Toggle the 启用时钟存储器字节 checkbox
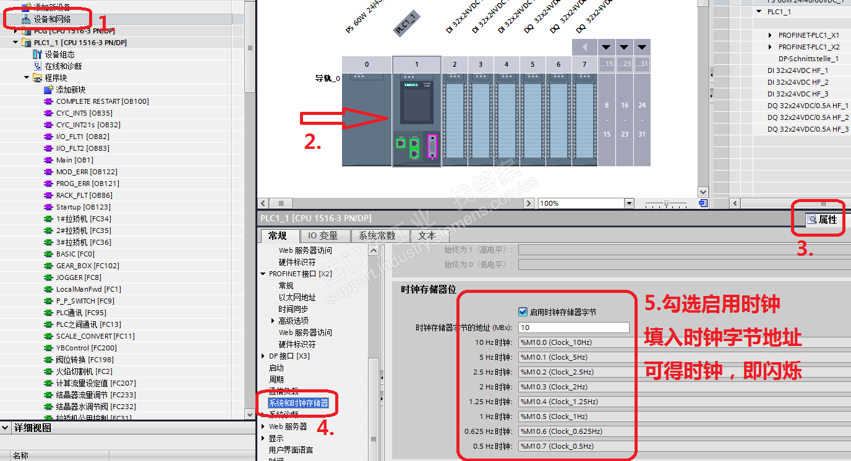851x461 pixels. [523, 312]
